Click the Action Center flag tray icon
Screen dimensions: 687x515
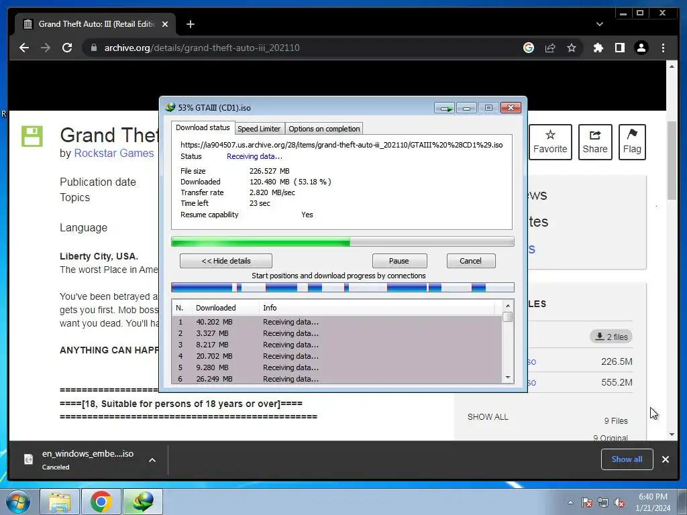coord(587,503)
